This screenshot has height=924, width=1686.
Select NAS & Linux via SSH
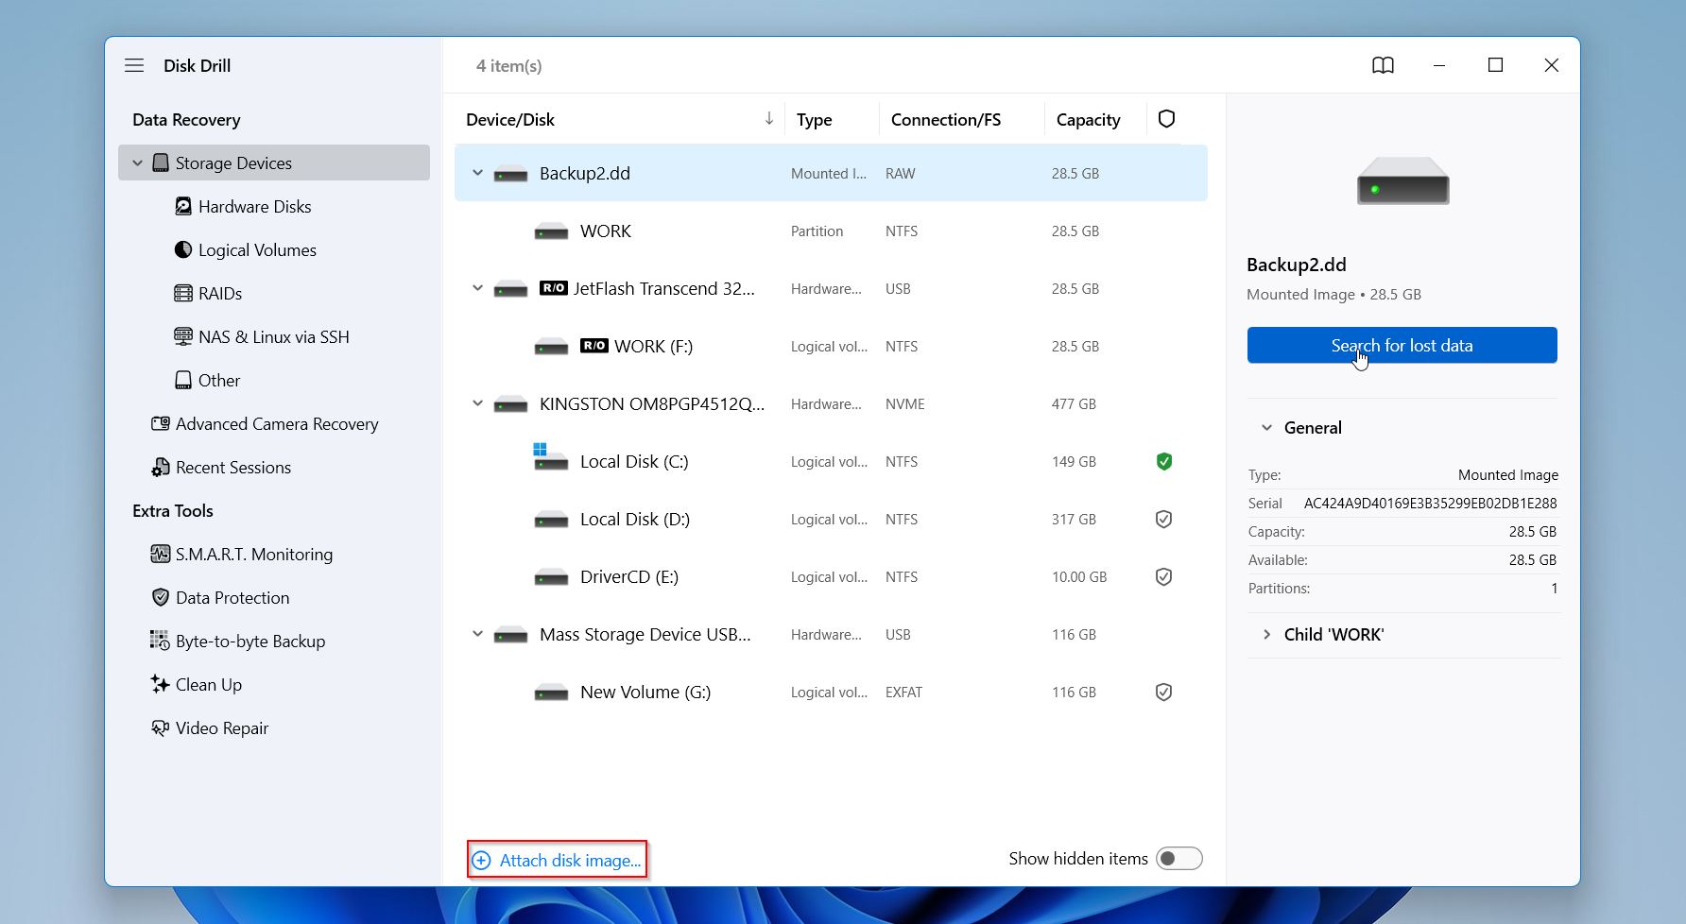coord(263,336)
